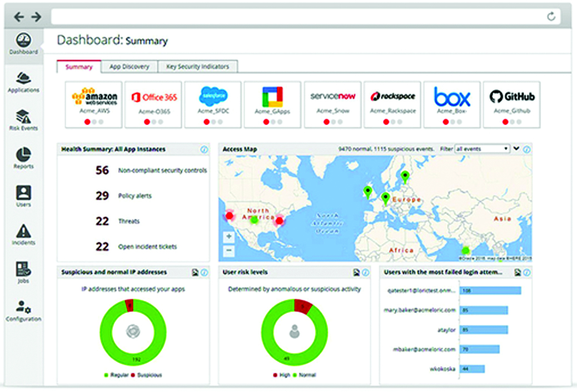Open Access Map info icon
The width and height of the screenshot is (577, 392).
[527, 149]
